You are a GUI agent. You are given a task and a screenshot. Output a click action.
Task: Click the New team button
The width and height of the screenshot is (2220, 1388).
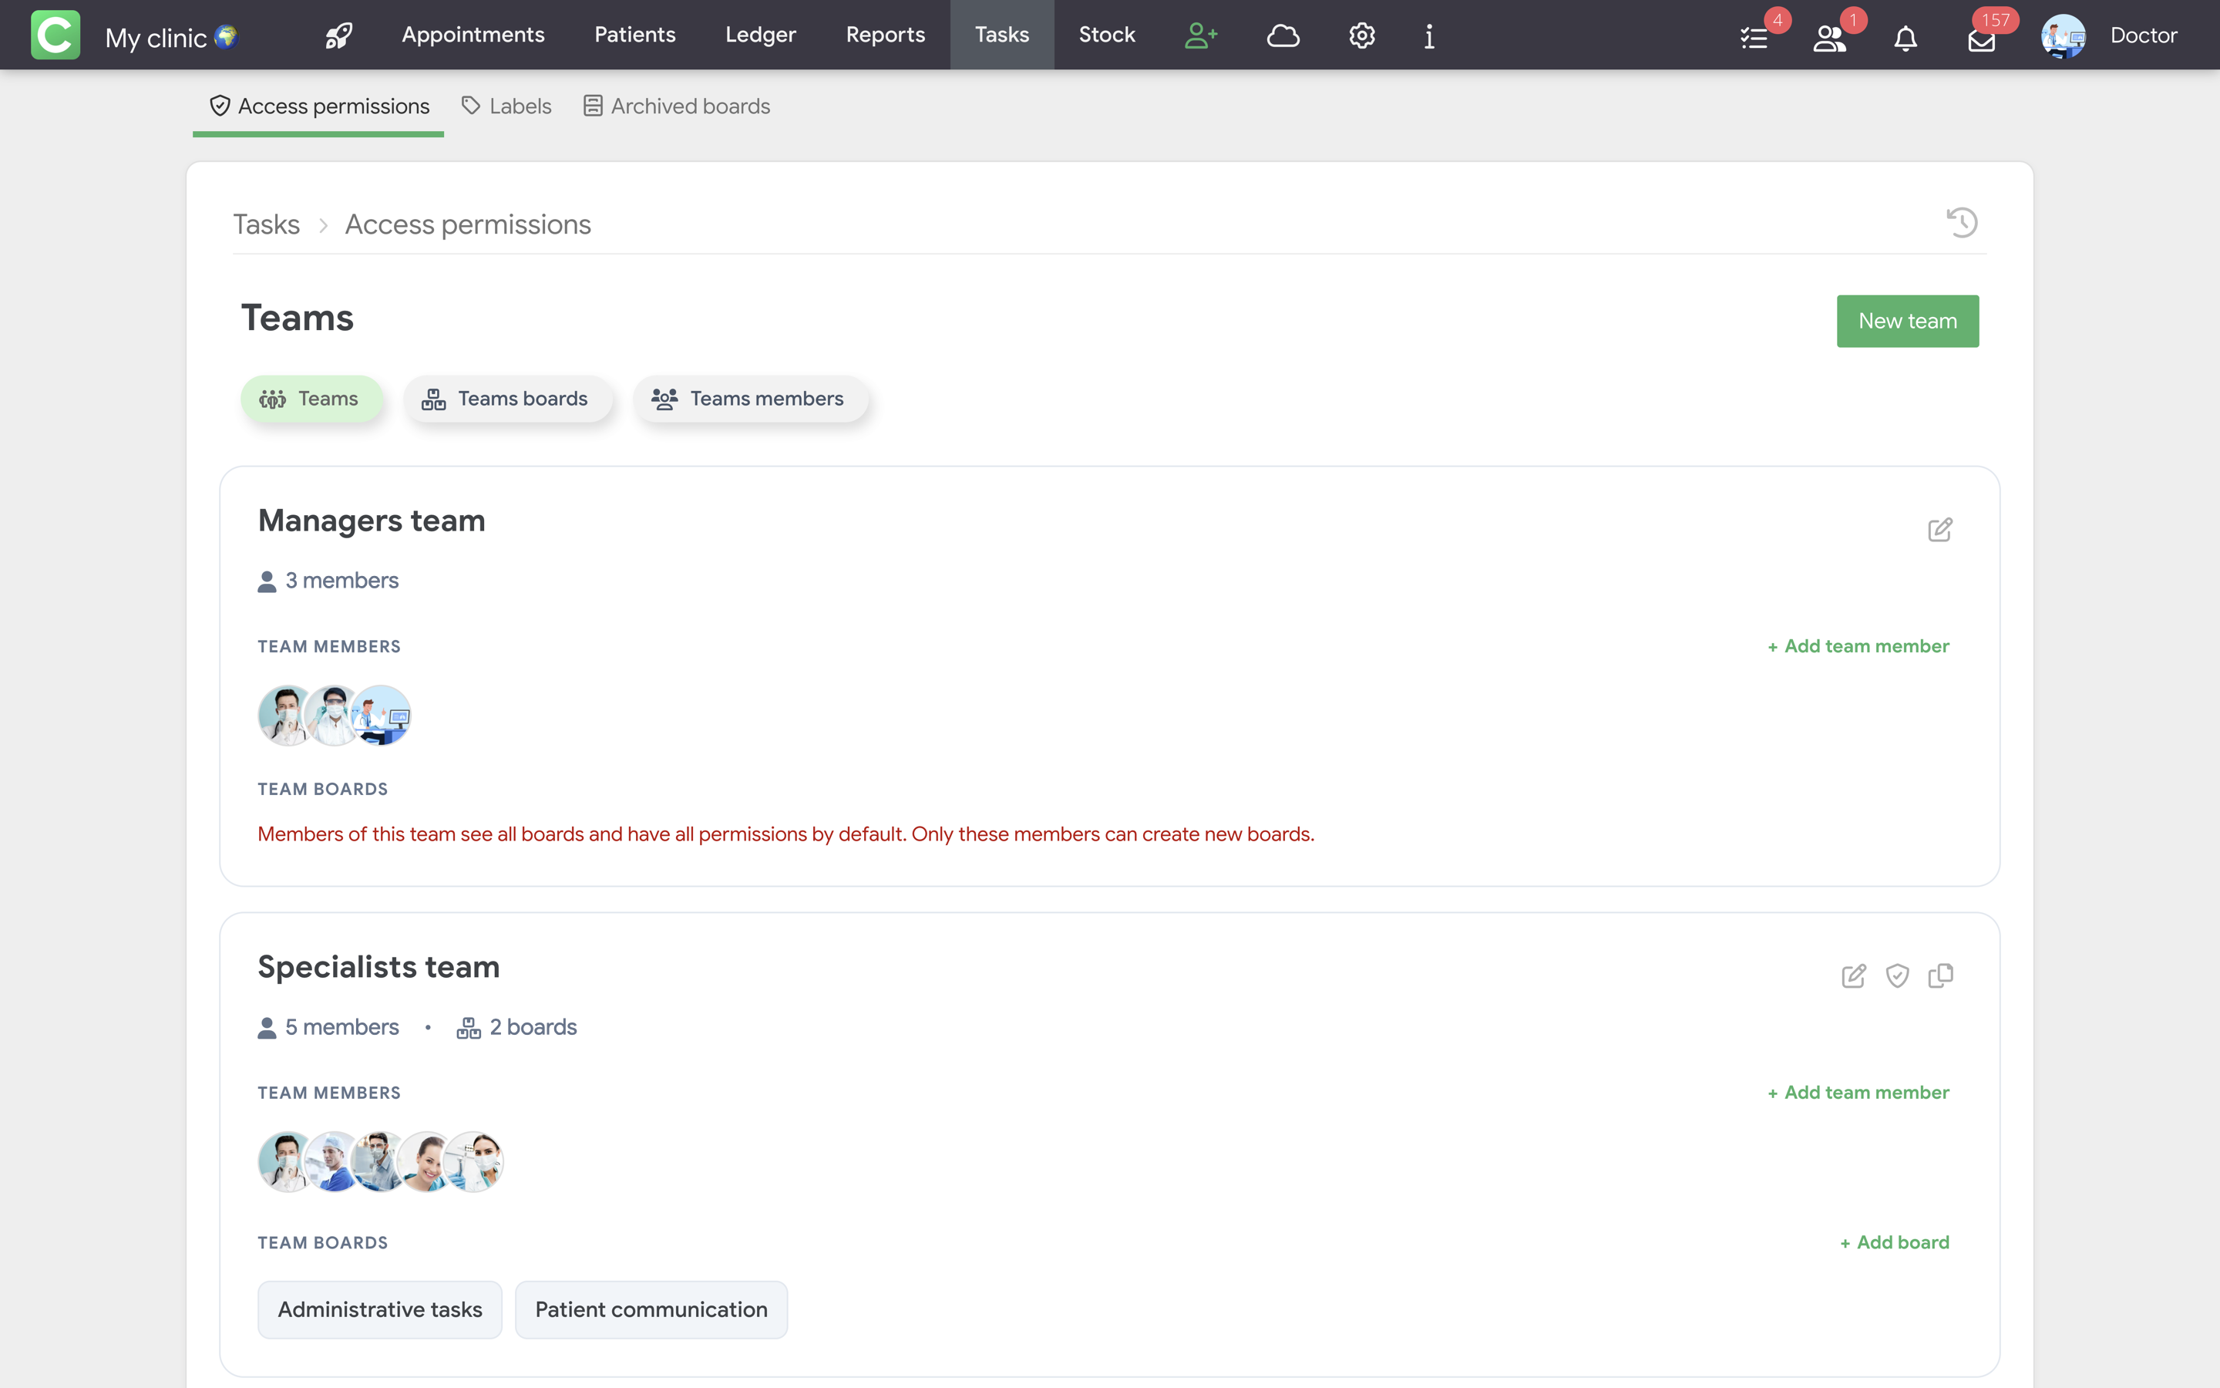(1906, 322)
